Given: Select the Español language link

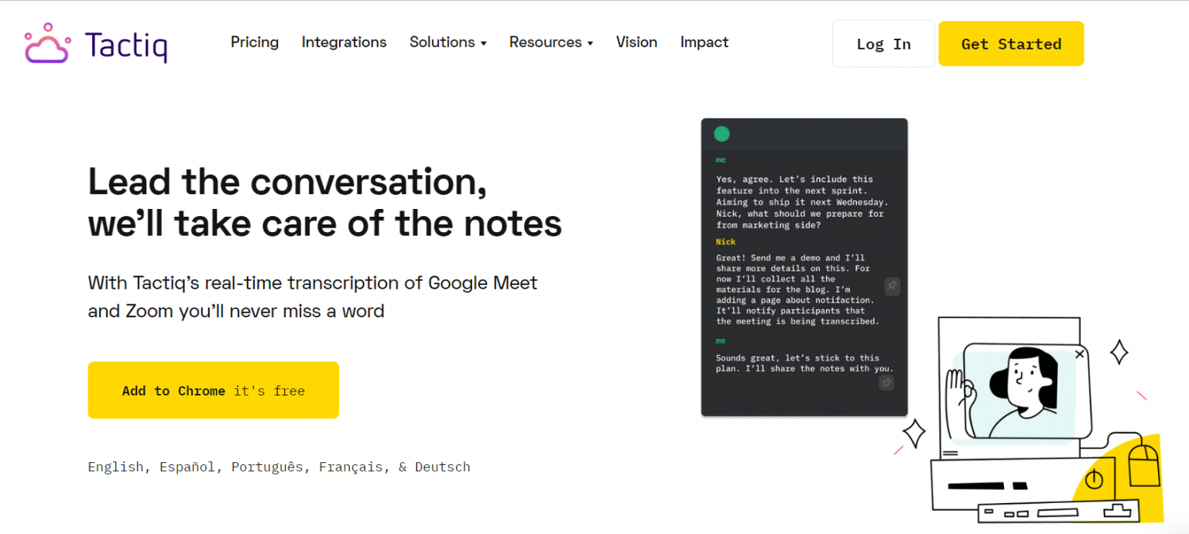Looking at the screenshot, I should (x=187, y=466).
